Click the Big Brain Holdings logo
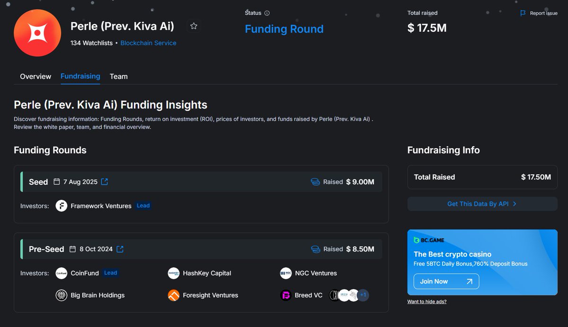The width and height of the screenshot is (568, 327). [x=62, y=295]
